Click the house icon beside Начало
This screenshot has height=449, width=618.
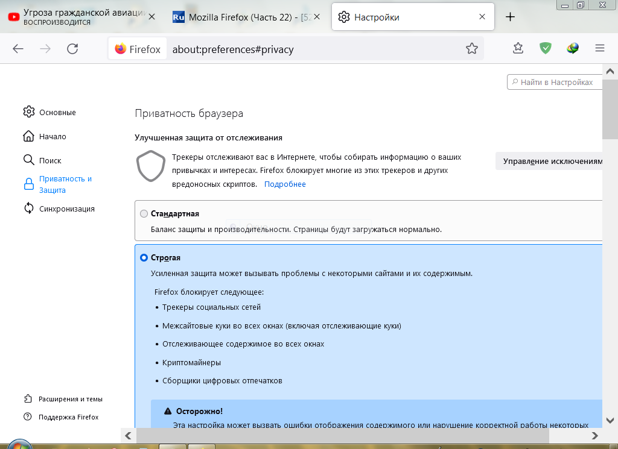[29, 136]
